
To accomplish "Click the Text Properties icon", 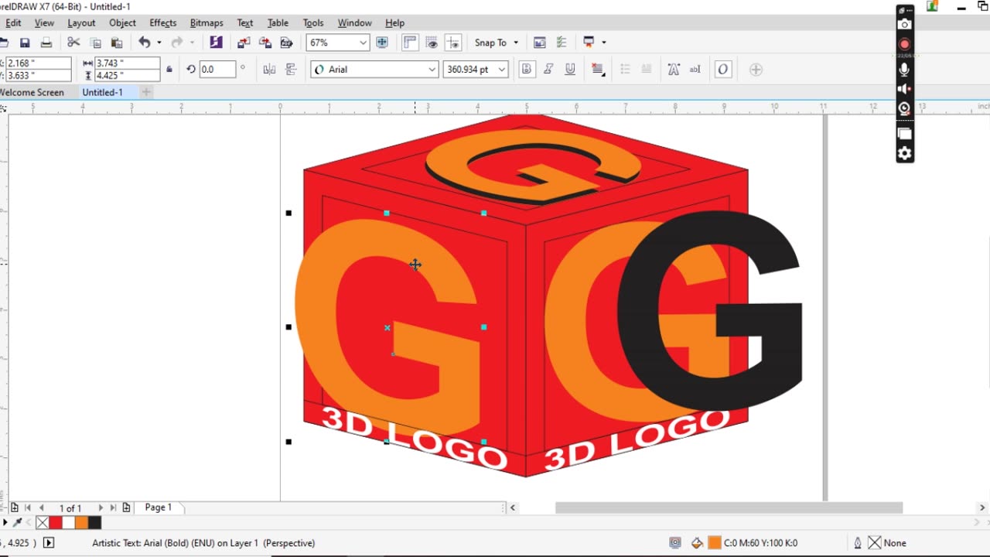I will tap(674, 70).
